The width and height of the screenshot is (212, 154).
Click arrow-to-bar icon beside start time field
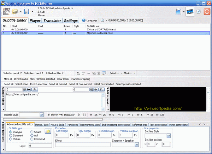[29, 89]
